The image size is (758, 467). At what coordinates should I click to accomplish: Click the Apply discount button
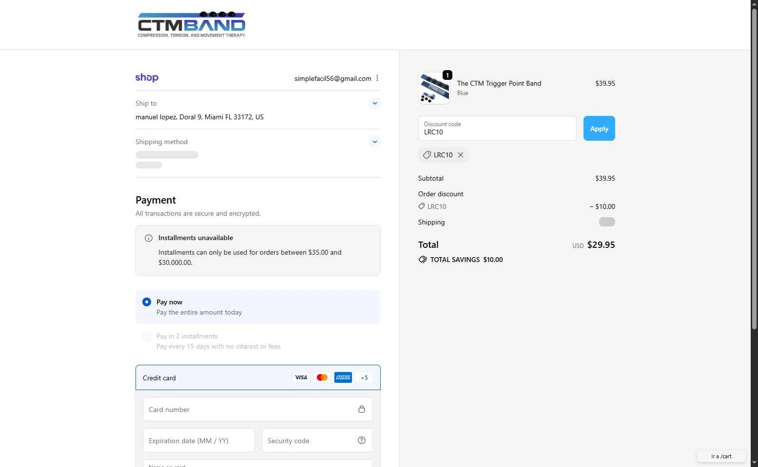[599, 129]
